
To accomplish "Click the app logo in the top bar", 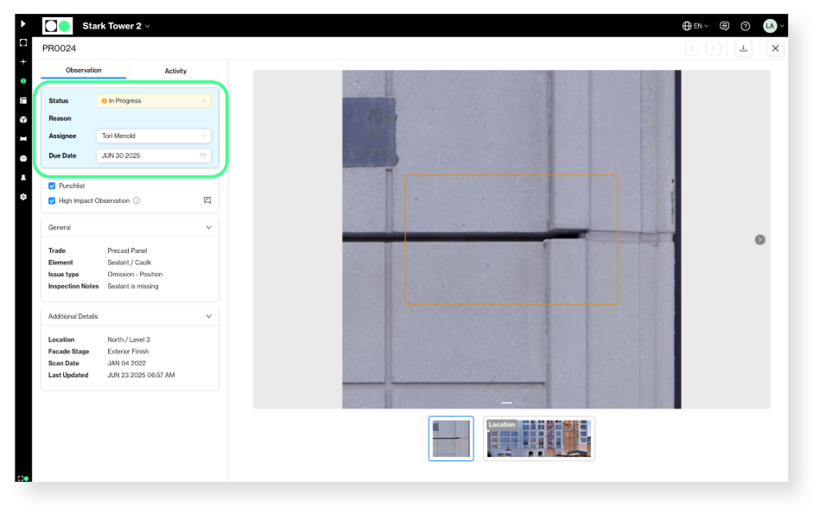I will point(57,26).
